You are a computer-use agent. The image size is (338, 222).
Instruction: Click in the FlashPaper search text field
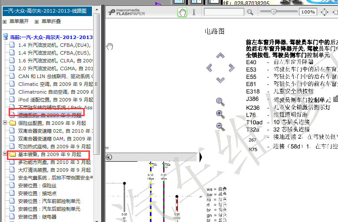coord(224,12)
